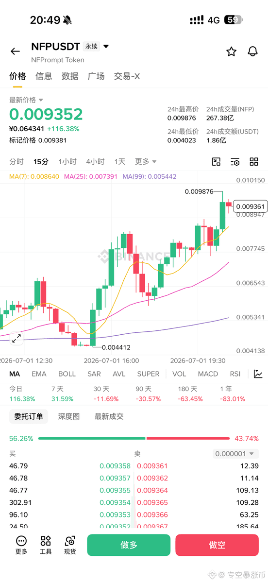The image size is (268, 583).
Task: Enable VOL sub-indicator
Action: point(179,374)
